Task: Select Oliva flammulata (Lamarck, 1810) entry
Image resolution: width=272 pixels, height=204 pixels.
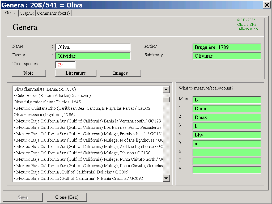Action: (x=45, y=89)
